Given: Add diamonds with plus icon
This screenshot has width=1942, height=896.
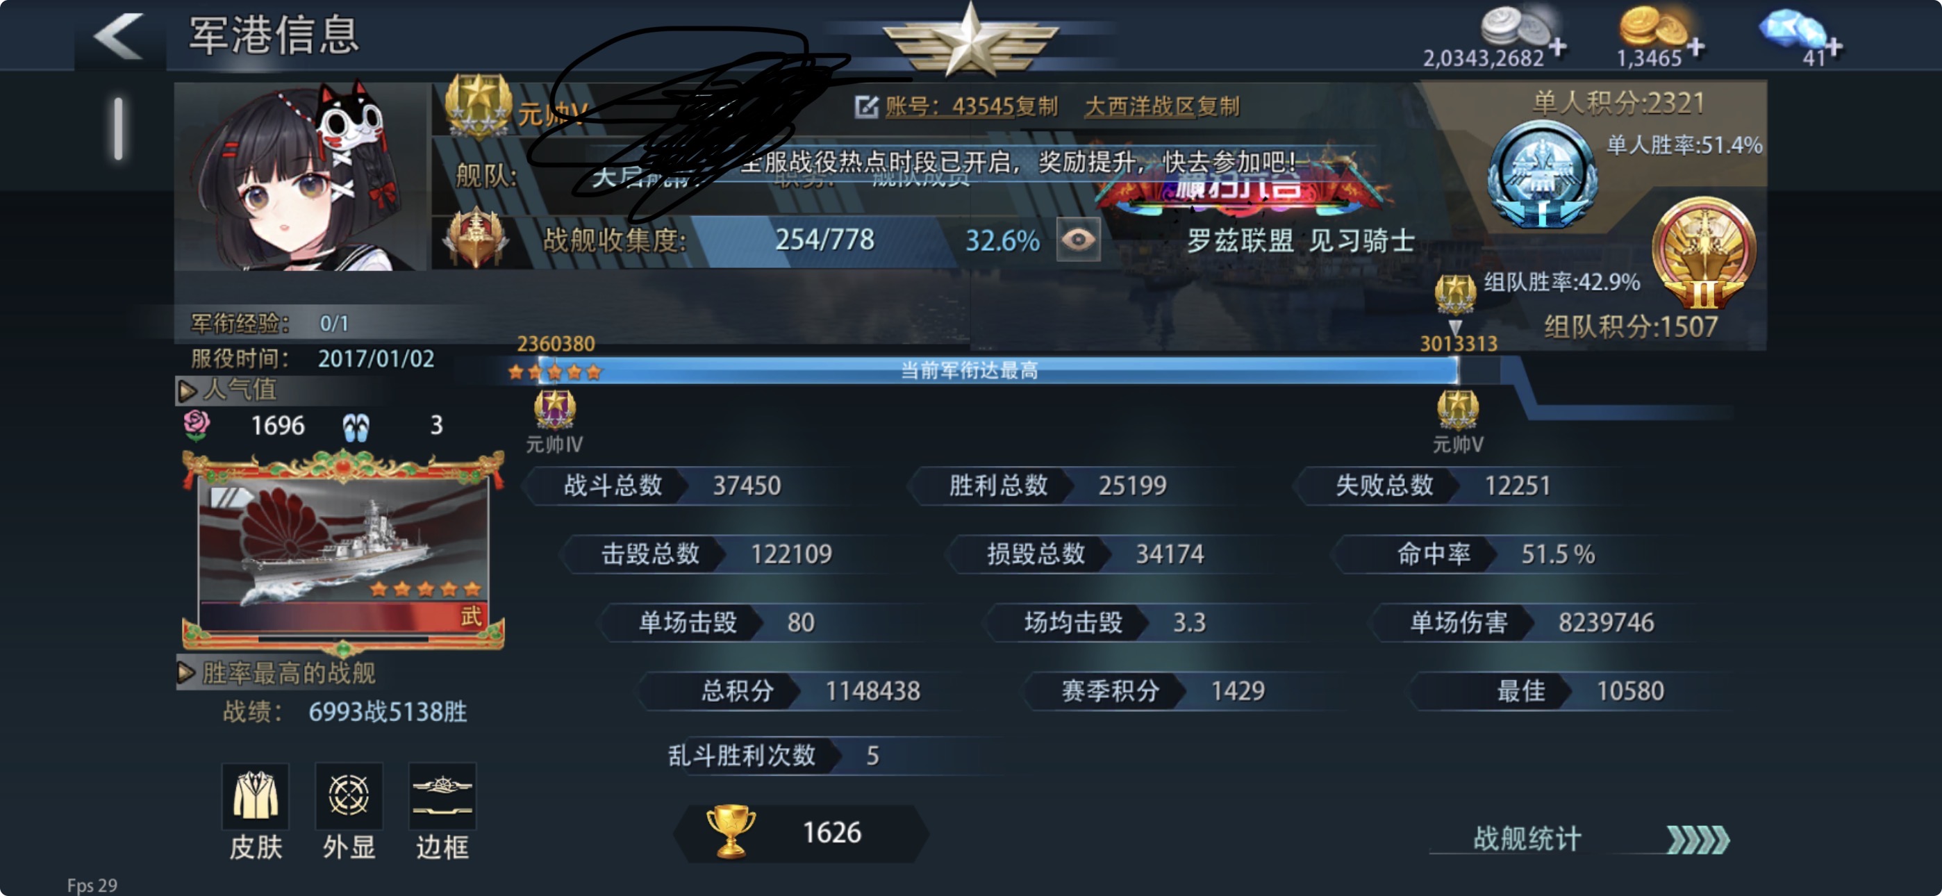Looking at the screenshot, I should coord(1834,47).
